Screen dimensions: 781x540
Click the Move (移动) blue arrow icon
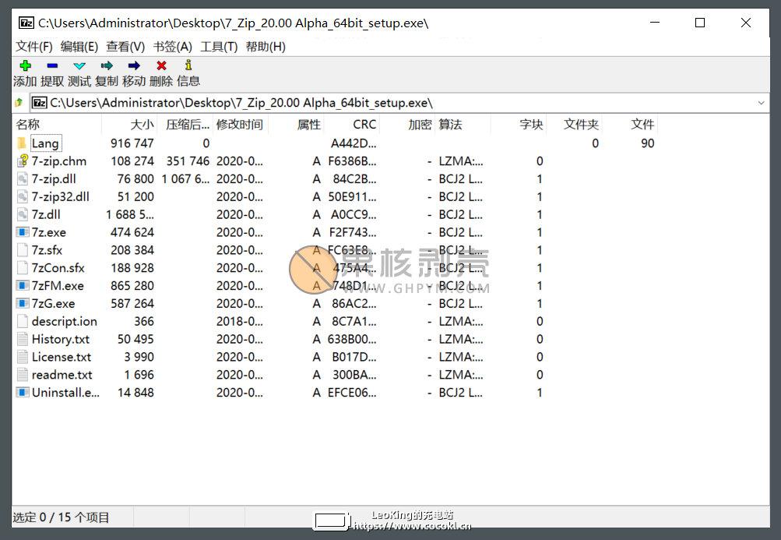(134, 65)
